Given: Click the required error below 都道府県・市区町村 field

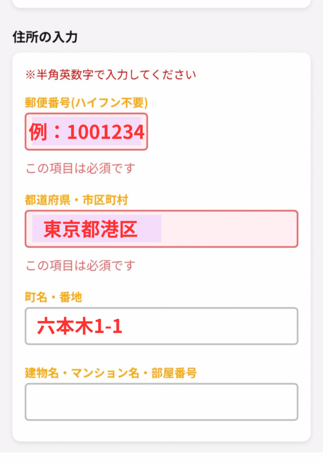Looking at the screenshot, I should pos(81,265).
